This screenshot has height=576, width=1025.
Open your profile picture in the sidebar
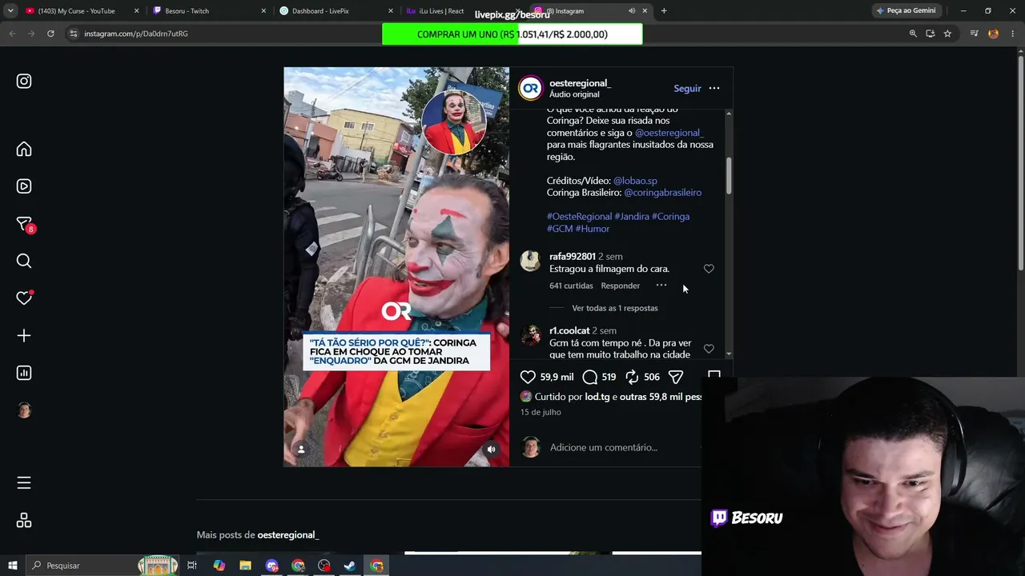(x=24, y=410)
